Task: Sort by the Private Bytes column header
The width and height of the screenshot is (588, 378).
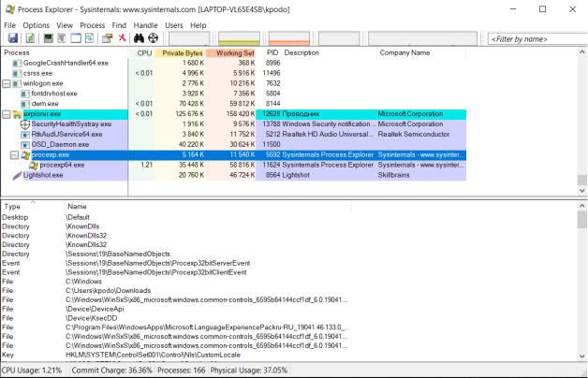Action: [x=180, y=52]
